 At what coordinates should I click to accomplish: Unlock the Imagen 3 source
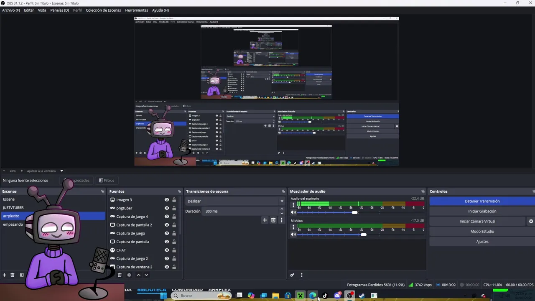tap(174, 200)
